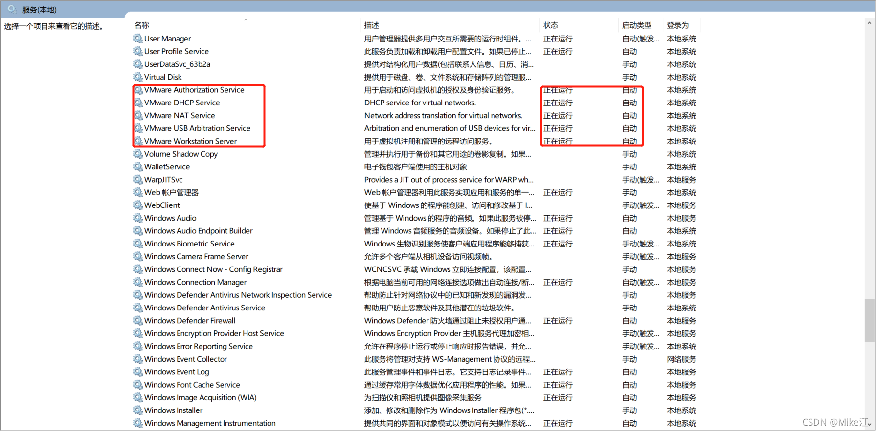
Task: Click the WalletService description 电子钱包客户端使用的主机对象
Action: coord(415,166)
